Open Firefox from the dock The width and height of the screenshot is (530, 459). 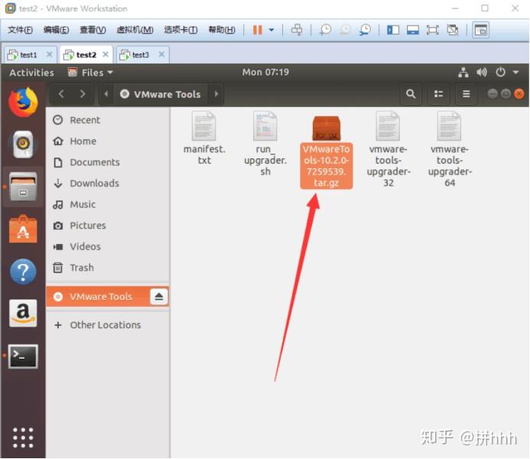(23, 103)
